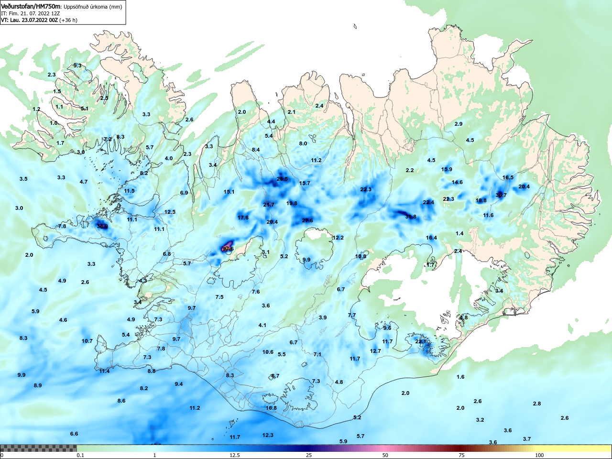
Task: Click the value 1.6 off the southeast coast
Action: [460, 377]
